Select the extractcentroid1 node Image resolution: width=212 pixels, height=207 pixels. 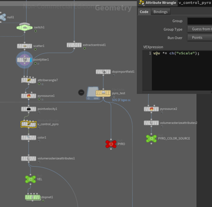point(74,45)
